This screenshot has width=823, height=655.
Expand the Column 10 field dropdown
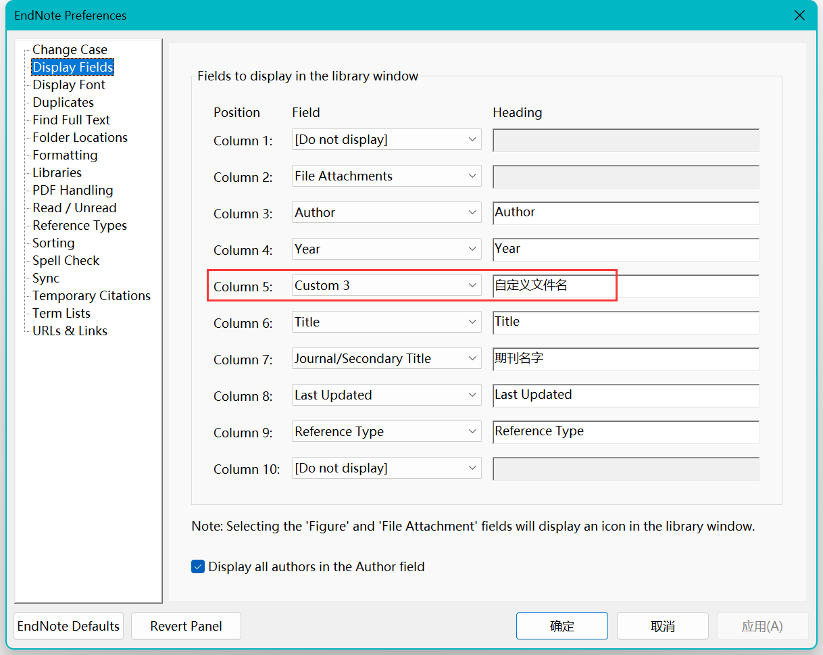(x=386, y=468)
